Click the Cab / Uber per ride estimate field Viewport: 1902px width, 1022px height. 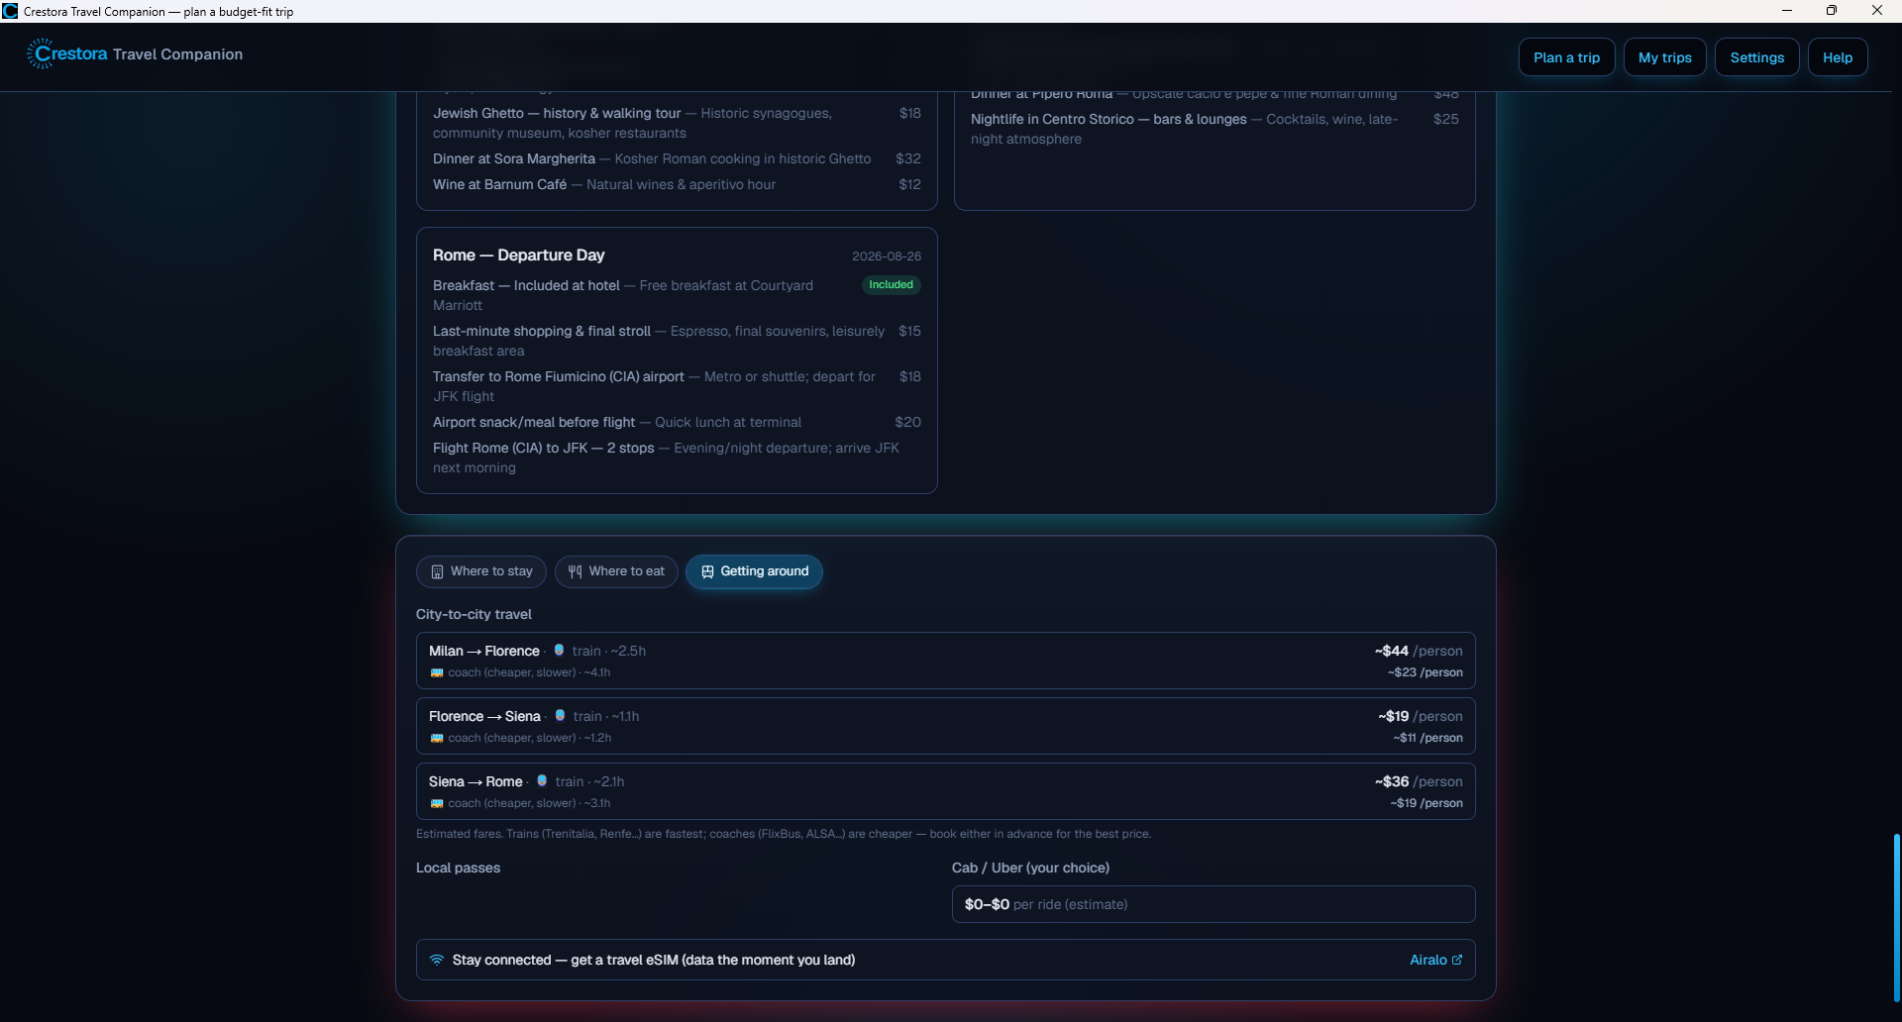[1214, 904]
